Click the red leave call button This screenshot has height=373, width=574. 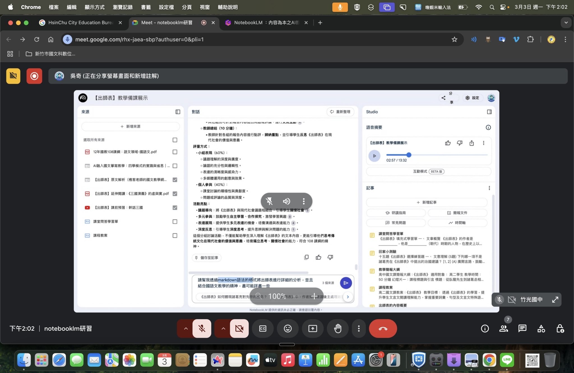pyautogui.click(x=383, y=328)
